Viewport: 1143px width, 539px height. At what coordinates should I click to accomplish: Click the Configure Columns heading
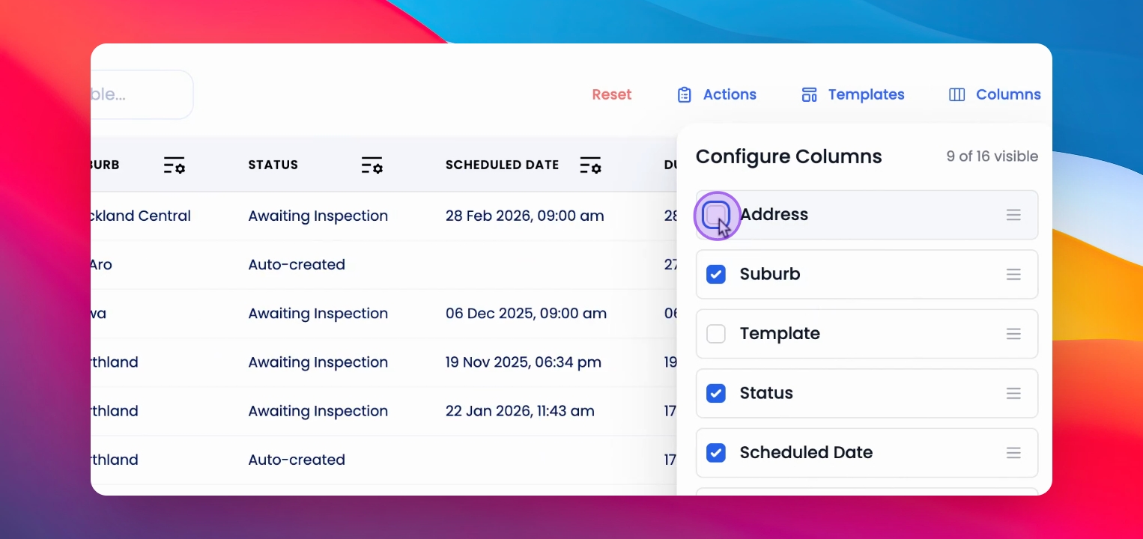click(x=789, y=157)
